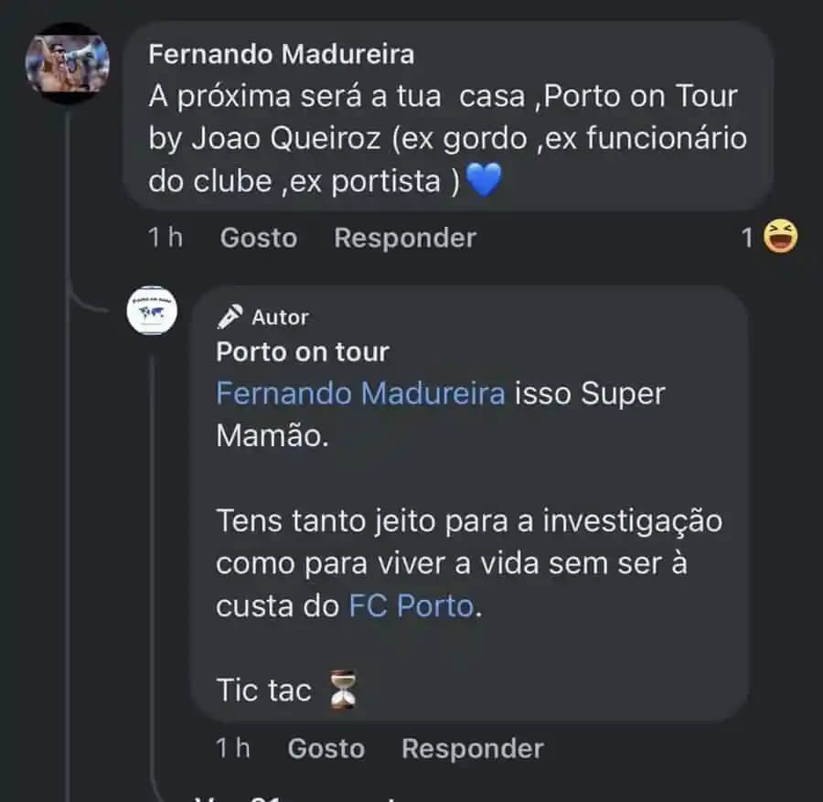Screen dimensions: 823x802
Task: Tap the blue heart emoji in comment
Action: pos(484,180)
